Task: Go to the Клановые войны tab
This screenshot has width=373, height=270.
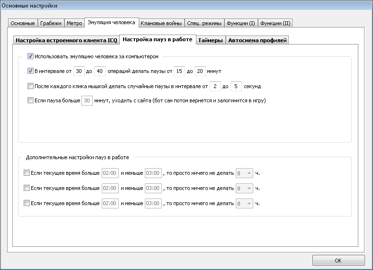Action: pos(161,23)
